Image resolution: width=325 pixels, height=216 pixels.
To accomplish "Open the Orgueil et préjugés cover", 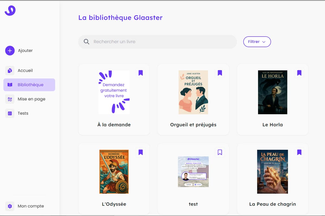I will tap(193, 92).
